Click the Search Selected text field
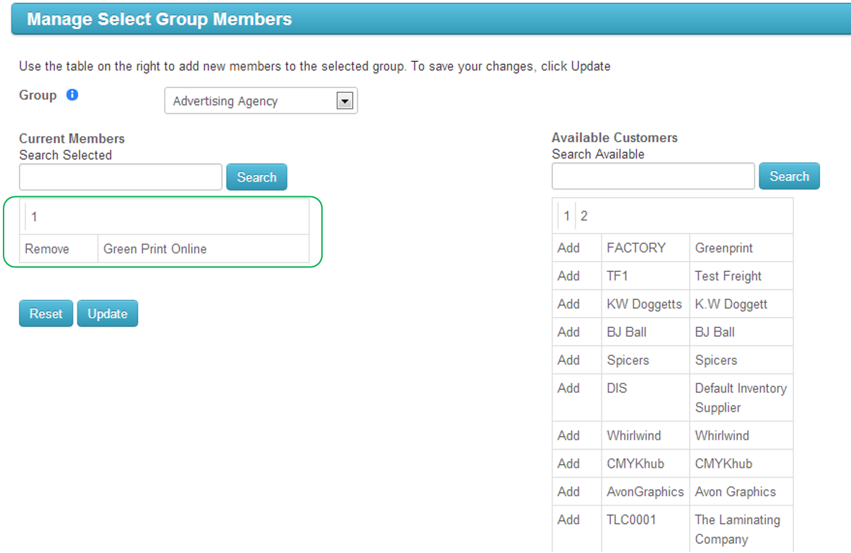 120,177
